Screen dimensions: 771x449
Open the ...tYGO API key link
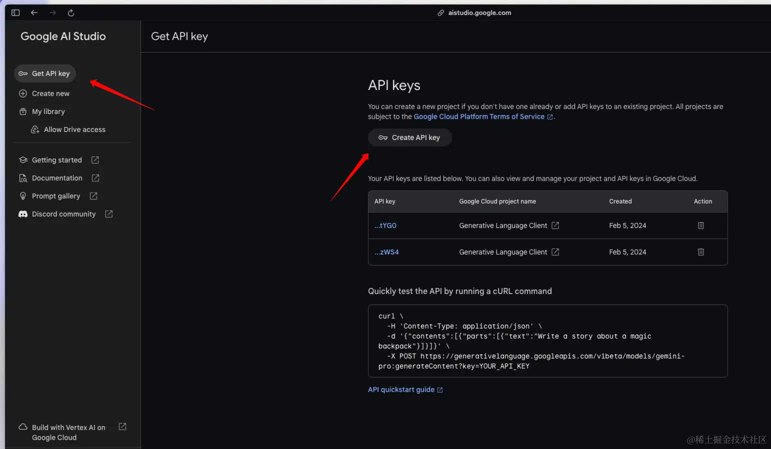pyautogui.click(x=385, y=225)
